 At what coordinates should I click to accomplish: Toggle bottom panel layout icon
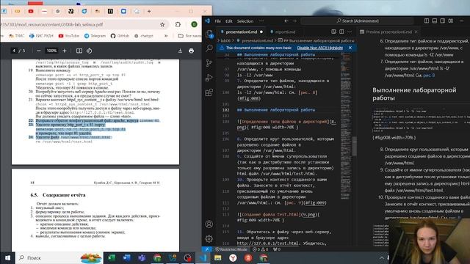click(x=435, y=21)
